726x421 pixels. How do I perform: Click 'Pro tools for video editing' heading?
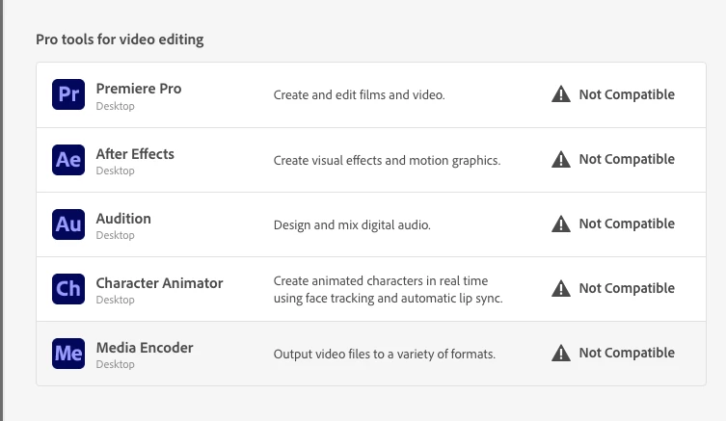[120, 39]
